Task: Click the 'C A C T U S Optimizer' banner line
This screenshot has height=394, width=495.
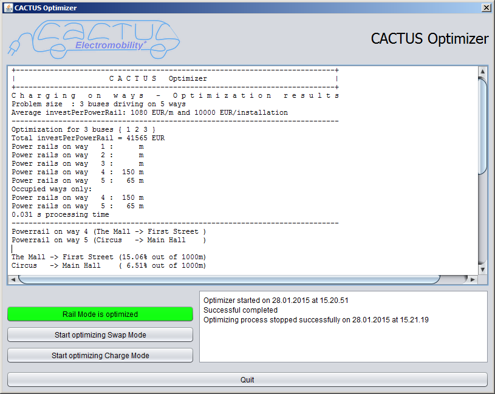Action: click(158, 78)
